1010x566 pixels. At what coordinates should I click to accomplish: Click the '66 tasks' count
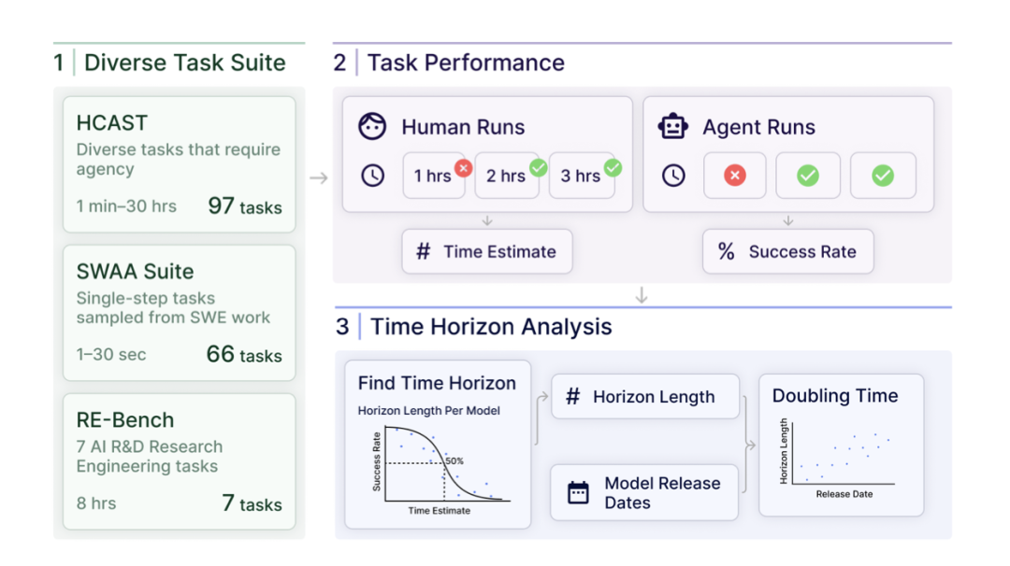coord(244,354)
